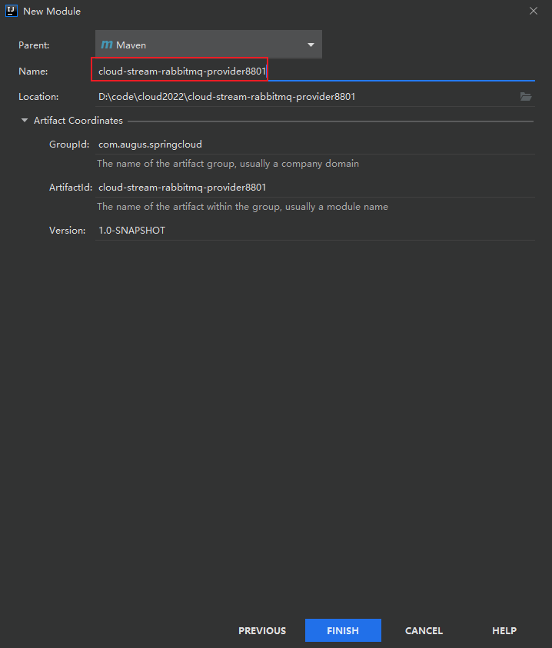Click the Name label
The width and height of the screenshot is (552, 648).
tap(33, 71)
